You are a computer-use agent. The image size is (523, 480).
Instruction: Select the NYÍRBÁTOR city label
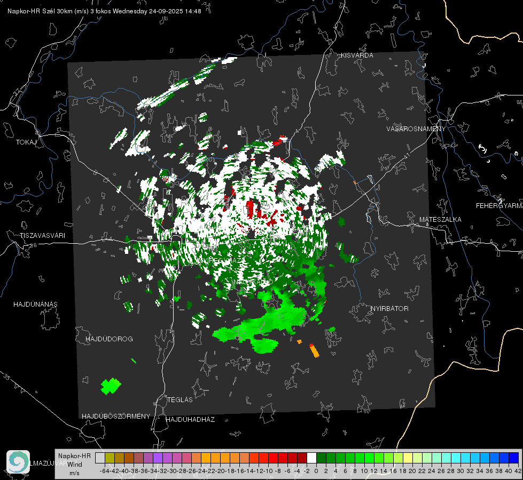click(x=389, y=309)
